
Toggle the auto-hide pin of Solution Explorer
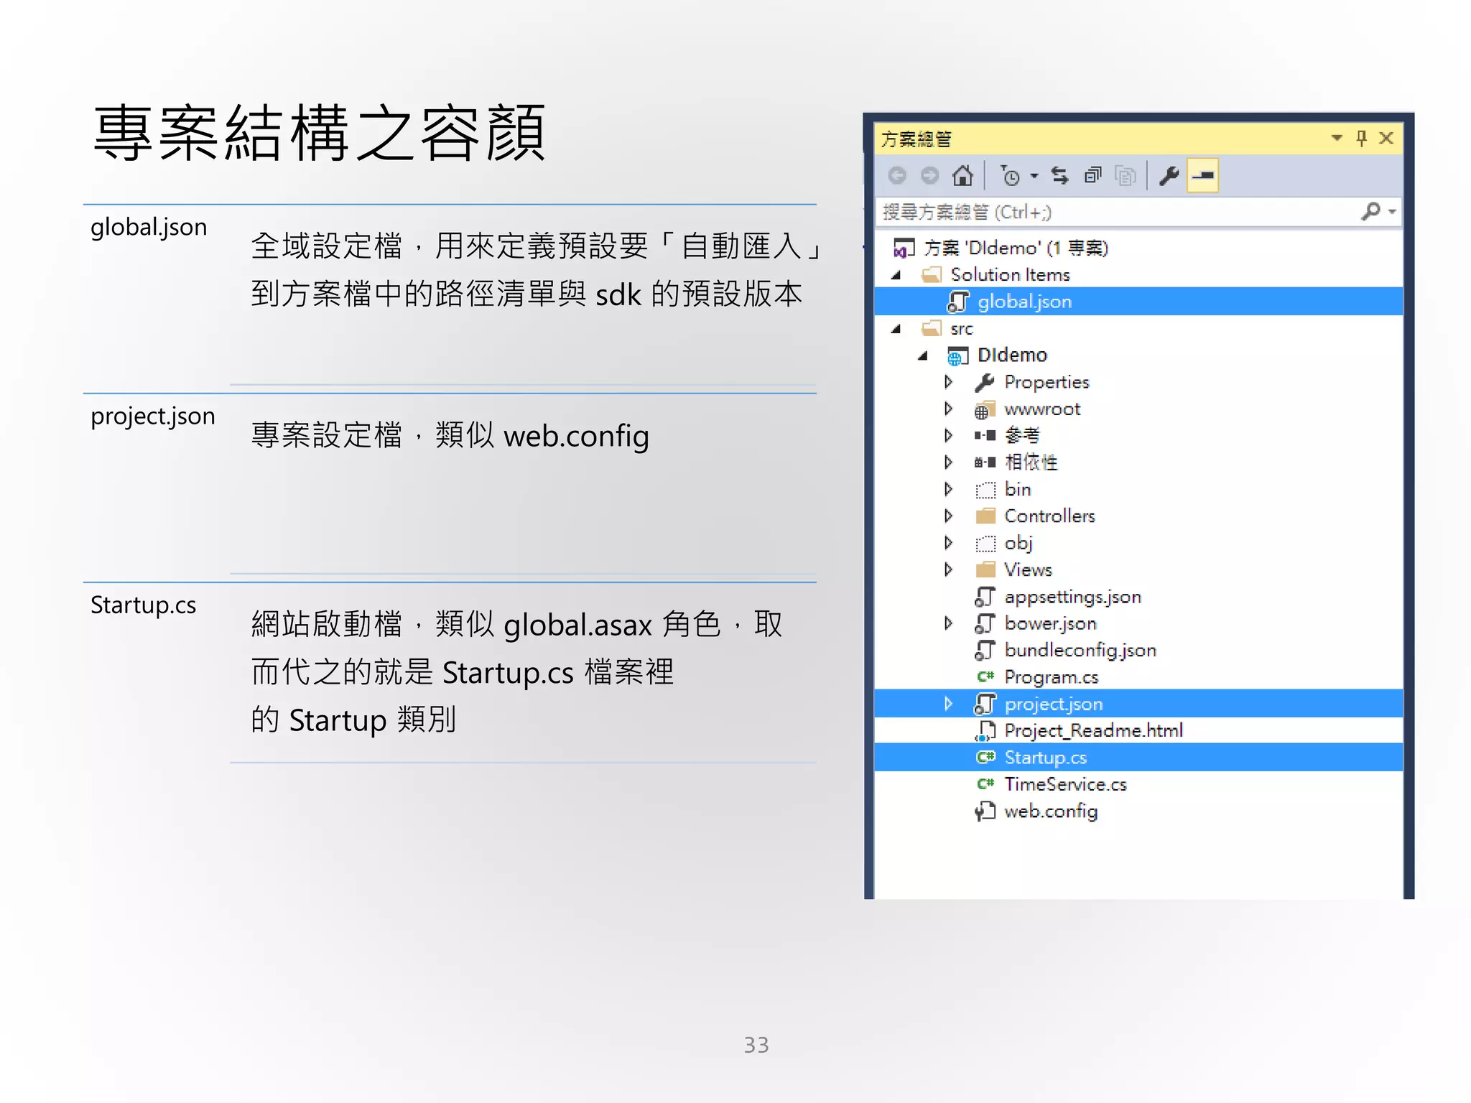click(1361, 138)
